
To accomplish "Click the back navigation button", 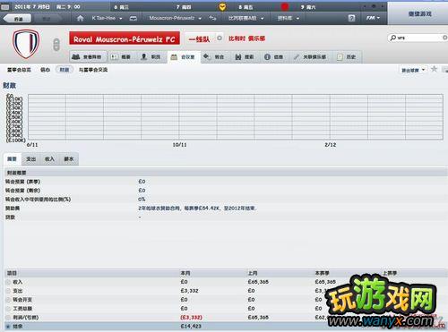I will [x=18, y=19].
